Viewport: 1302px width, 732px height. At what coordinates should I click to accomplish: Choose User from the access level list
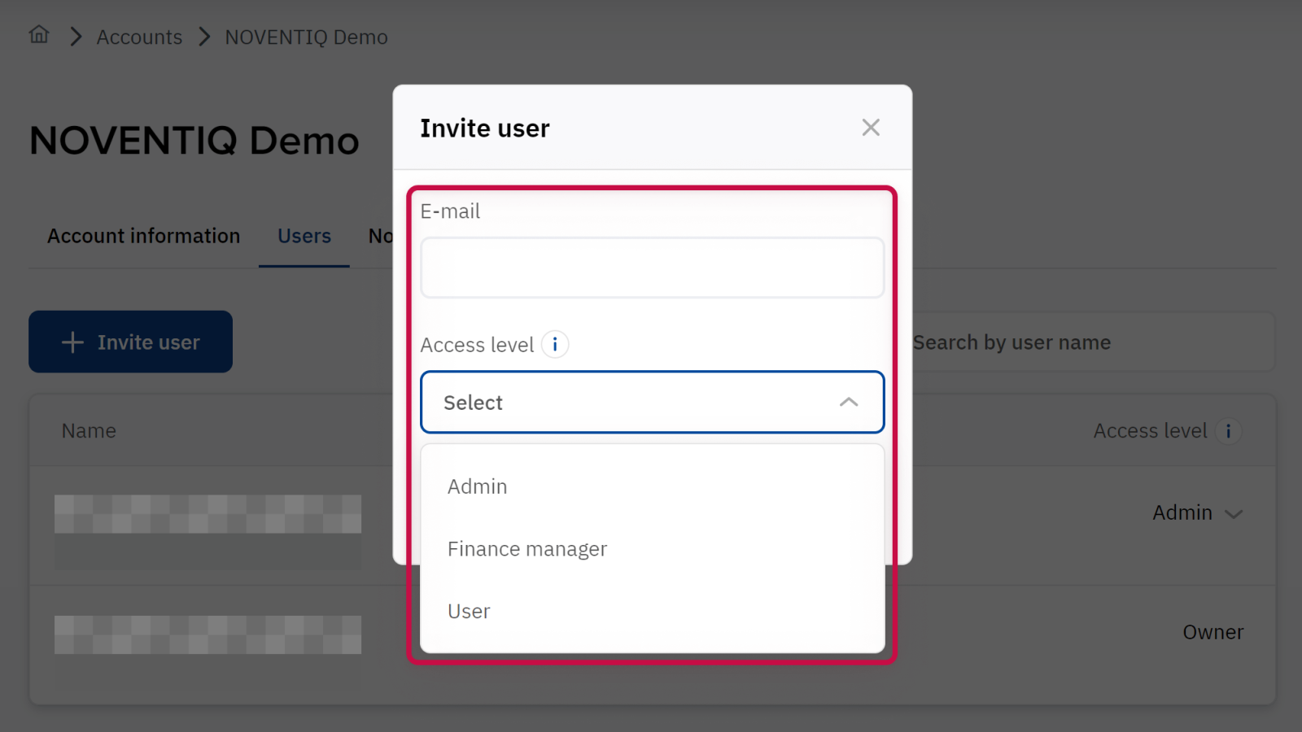point(469,612)
